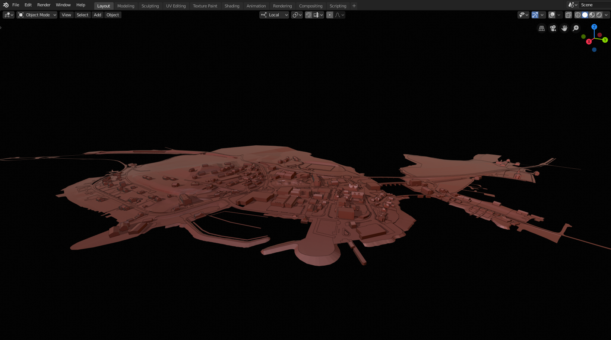The height and width of the screenshot is (340, 611).
Task: Click the Scene name field
Action: [x=595, y=5]
